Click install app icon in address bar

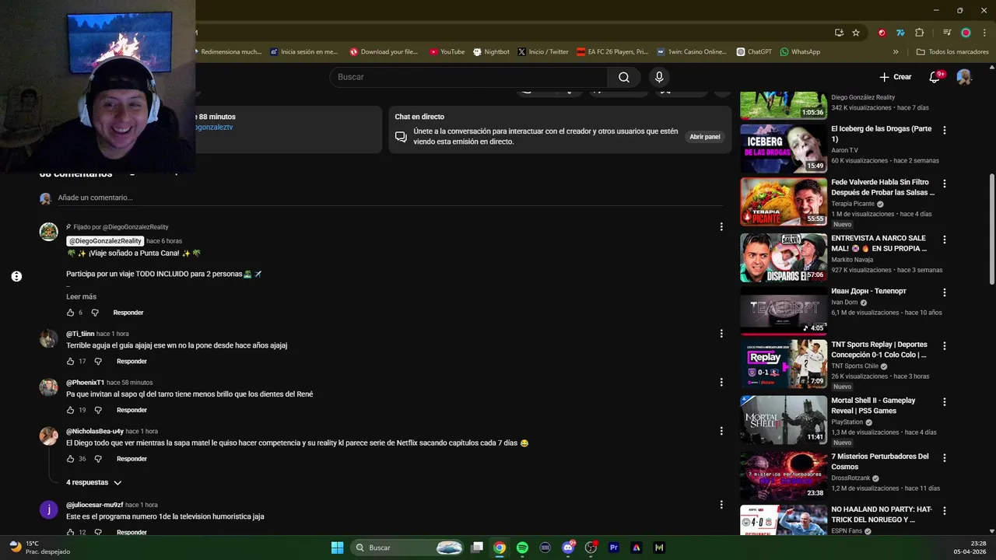pyautogui.click(x=839, y=33)
